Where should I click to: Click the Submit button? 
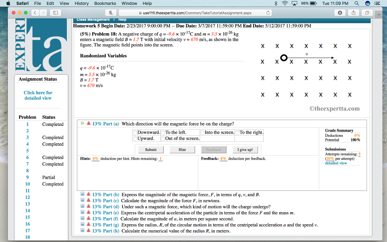[151, 150]
